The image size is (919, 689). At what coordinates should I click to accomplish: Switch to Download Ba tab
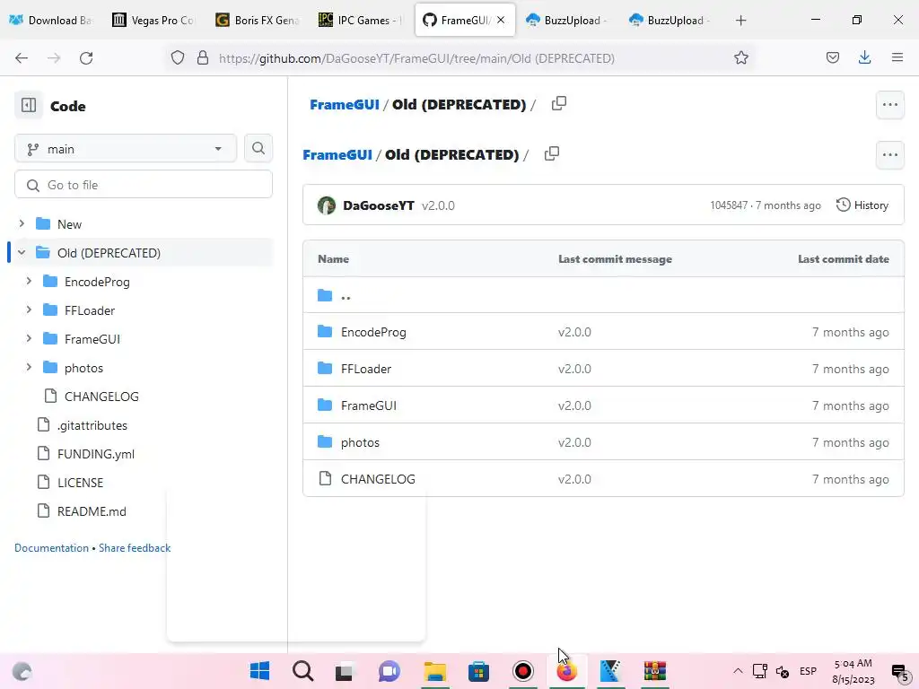click(51, 20)
